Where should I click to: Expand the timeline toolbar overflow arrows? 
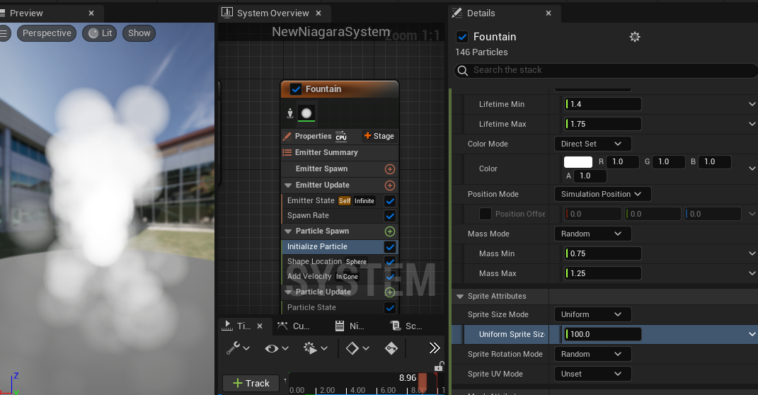(x=434, y=348)
